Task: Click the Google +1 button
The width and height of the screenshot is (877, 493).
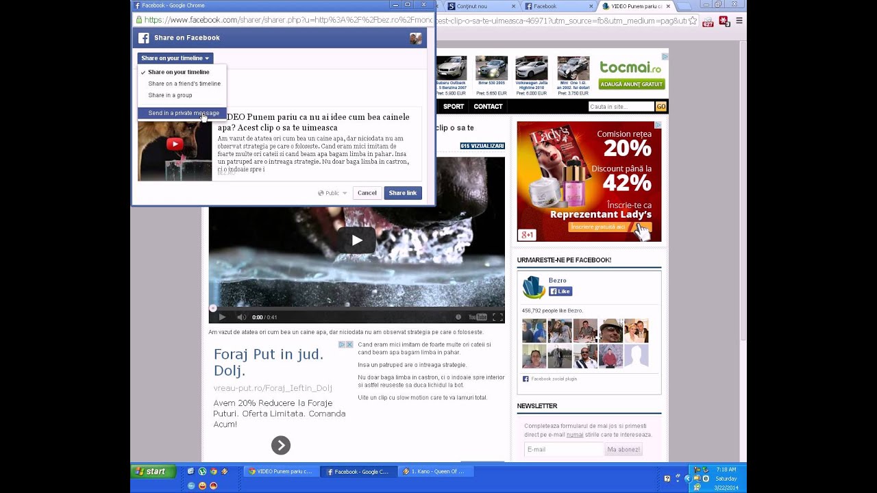Action: click(527, 235)
